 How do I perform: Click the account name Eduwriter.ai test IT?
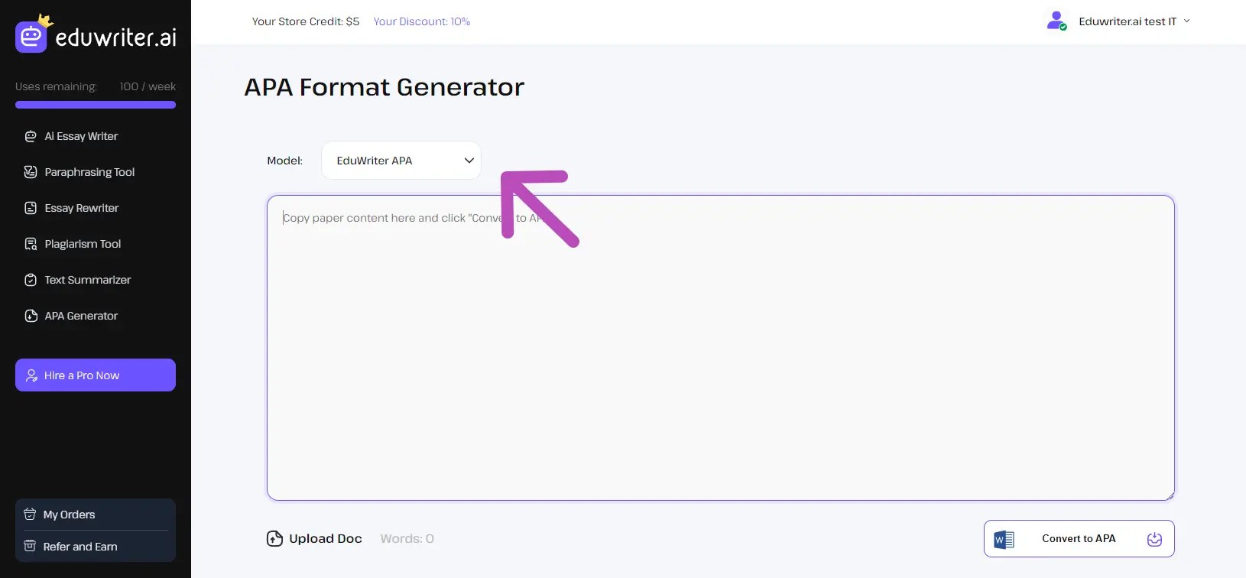click(x=1128, y=21)
